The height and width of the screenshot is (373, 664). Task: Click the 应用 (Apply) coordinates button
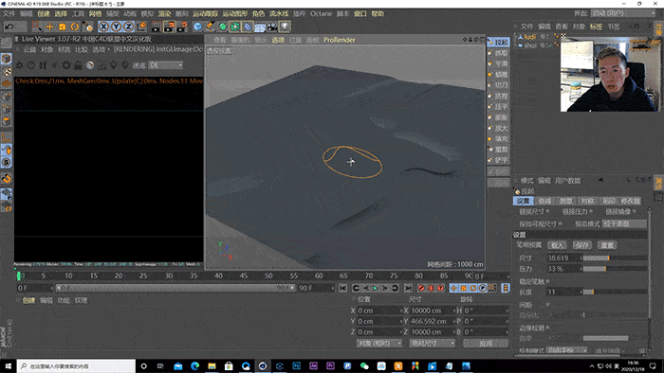pyautogui.click(x=486, y=343)
